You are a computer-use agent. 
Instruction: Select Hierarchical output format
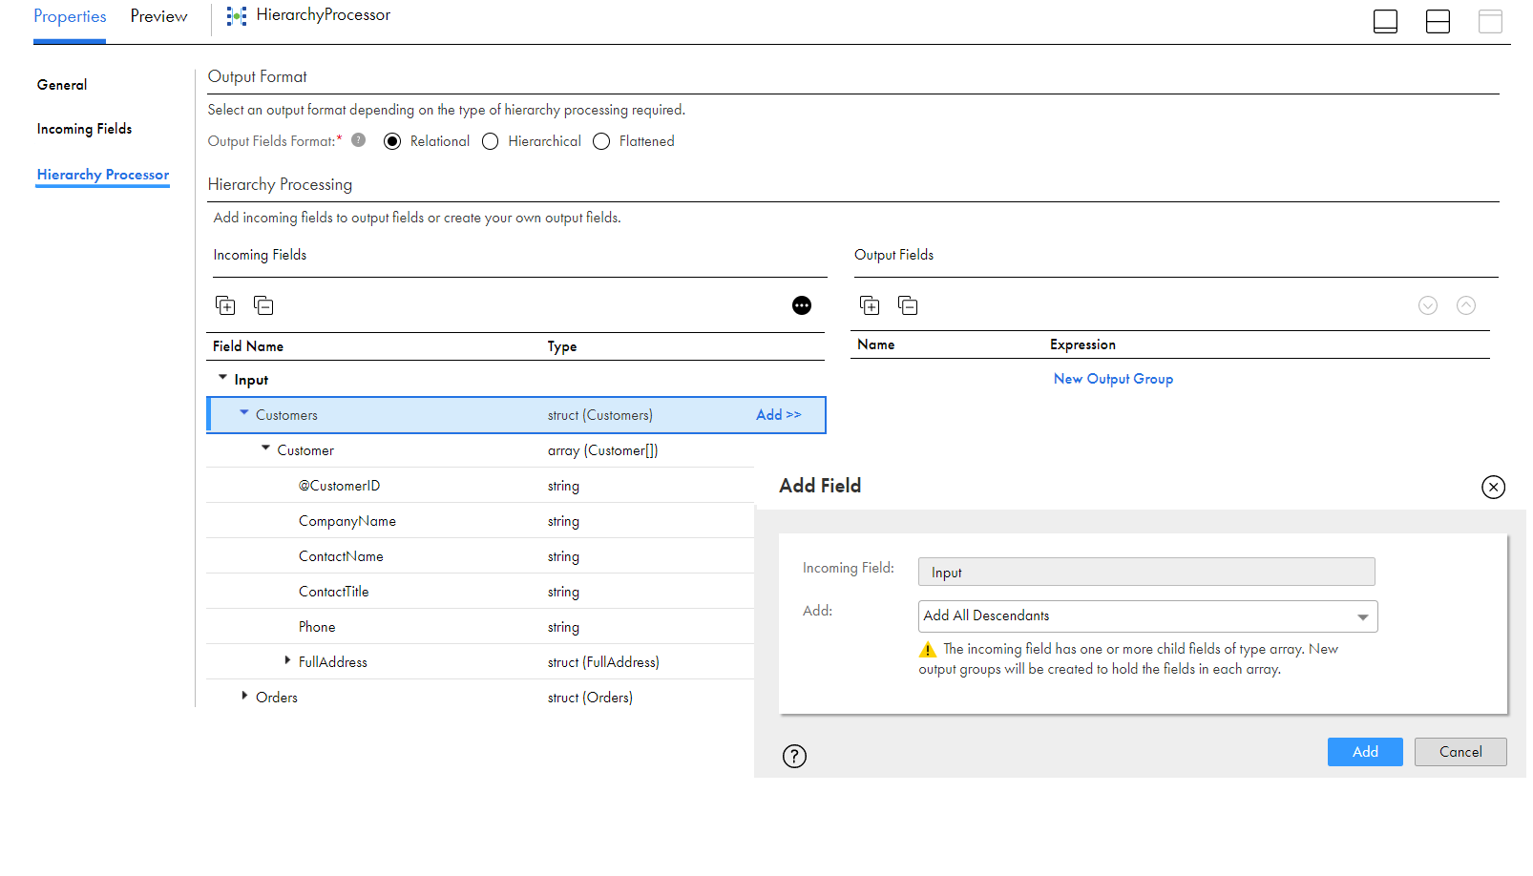coord(491,142)
